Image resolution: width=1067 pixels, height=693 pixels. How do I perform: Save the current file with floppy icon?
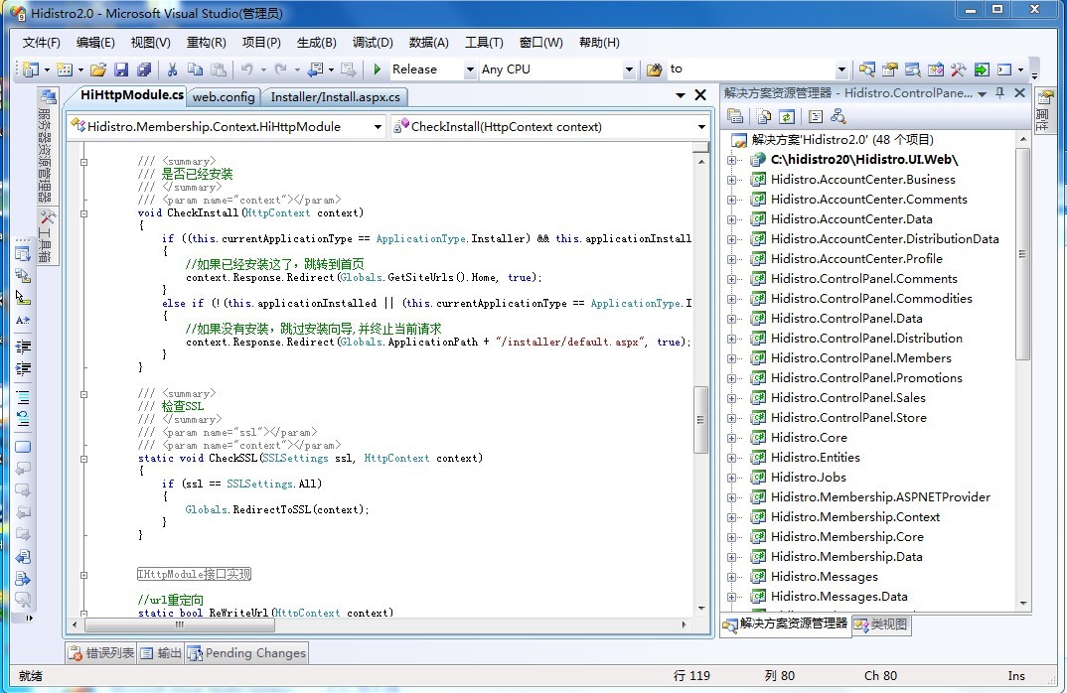[121, 69]
